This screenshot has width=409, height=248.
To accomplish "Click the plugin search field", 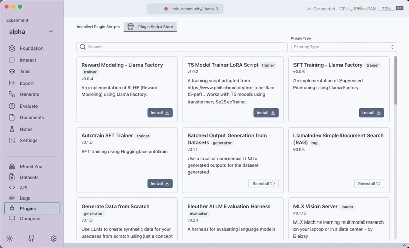I will click(182, 47).
